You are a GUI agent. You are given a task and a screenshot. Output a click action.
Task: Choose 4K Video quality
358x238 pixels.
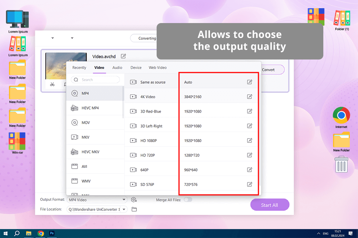click(x=151, y=97)
